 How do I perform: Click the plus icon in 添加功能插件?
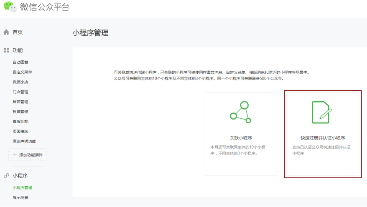click(15, 155)
